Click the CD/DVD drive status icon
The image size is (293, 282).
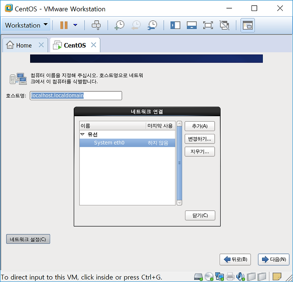(209, 277)
